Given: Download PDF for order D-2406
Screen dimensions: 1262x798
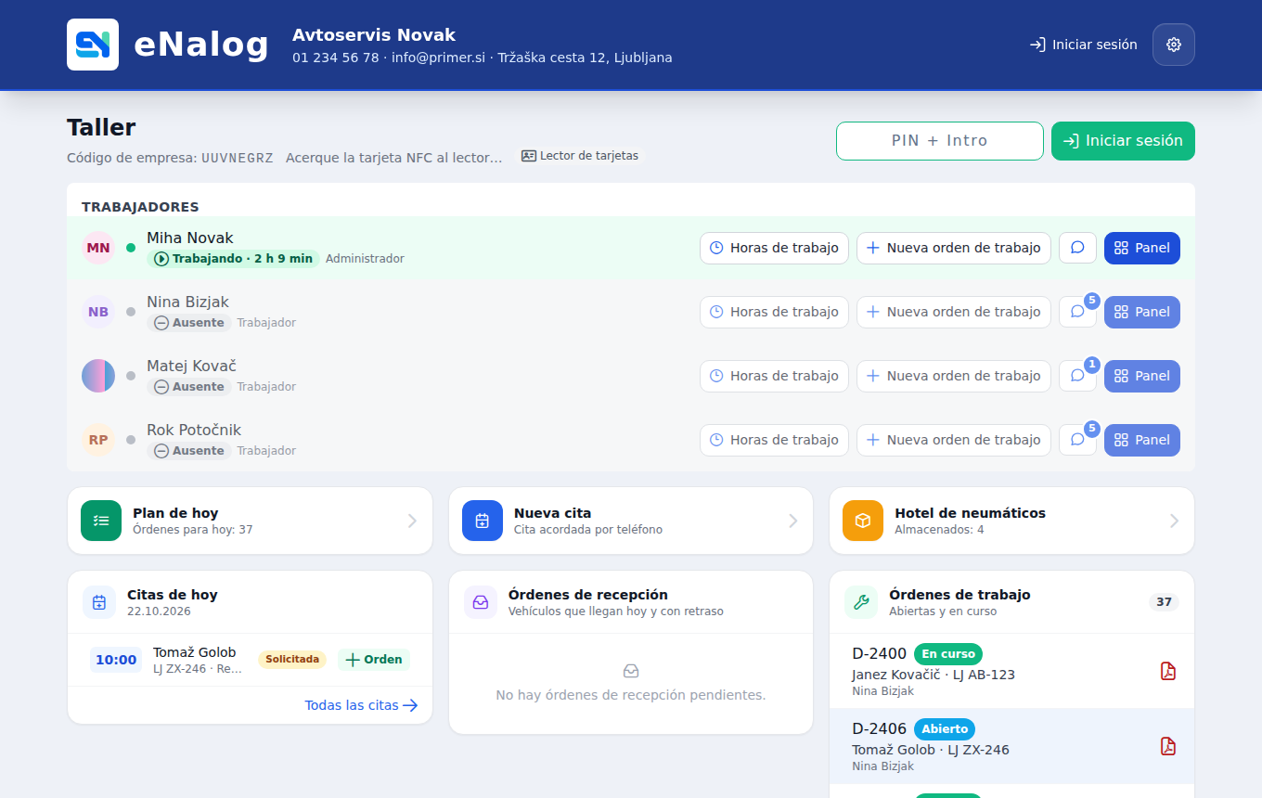Looking at the screenshot, I should [x=1168, y=746].
